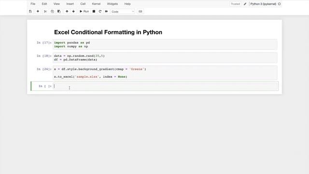Cut the selected cell with scissors
This screenshot has height=174, width=309.
coord(45,12)
